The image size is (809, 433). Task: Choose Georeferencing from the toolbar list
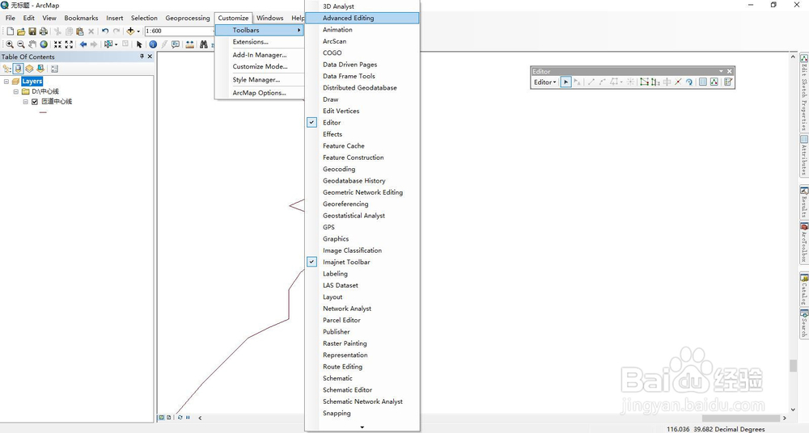pyautogui.click(x=362, y=204)
